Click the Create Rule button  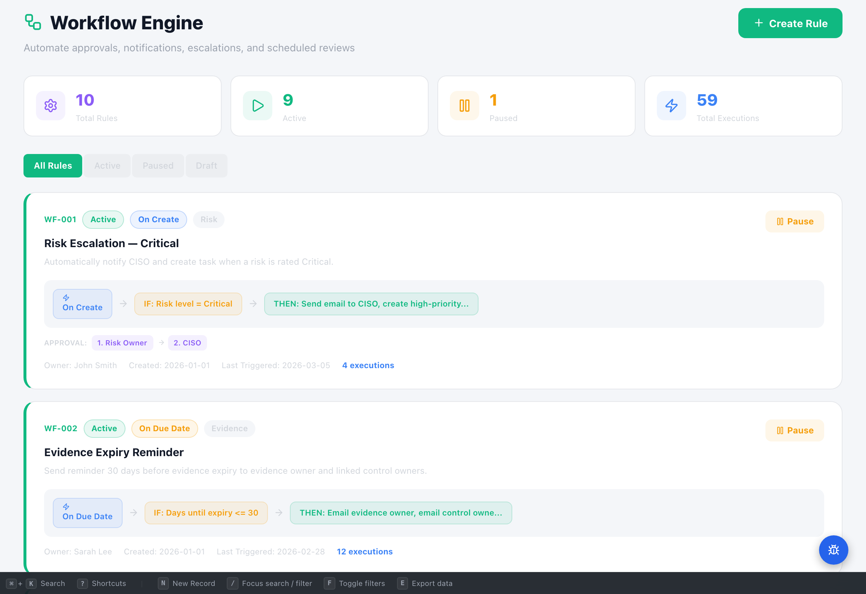pos(790,23)
